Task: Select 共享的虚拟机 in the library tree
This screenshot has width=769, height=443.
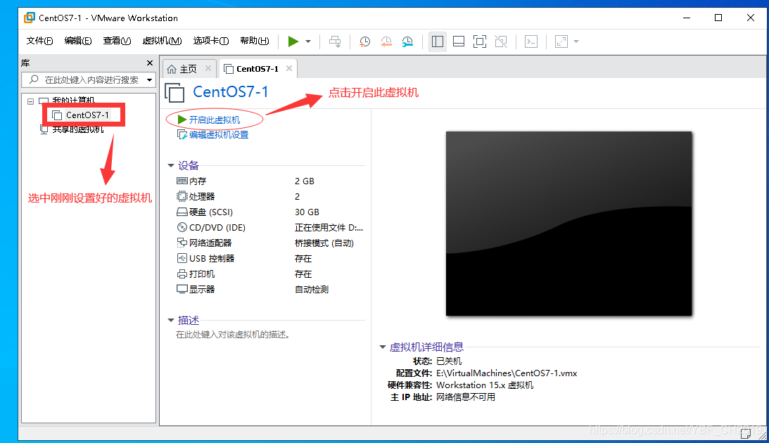Action: click(x=72, y=129)
